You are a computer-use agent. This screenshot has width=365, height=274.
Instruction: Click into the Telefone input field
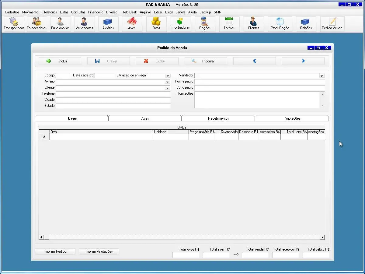tap(113, 94)
